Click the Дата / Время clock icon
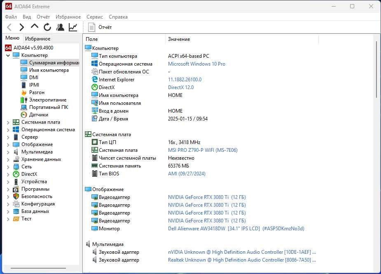This screenshot has width=381, height=274. (x=94, y=118)
